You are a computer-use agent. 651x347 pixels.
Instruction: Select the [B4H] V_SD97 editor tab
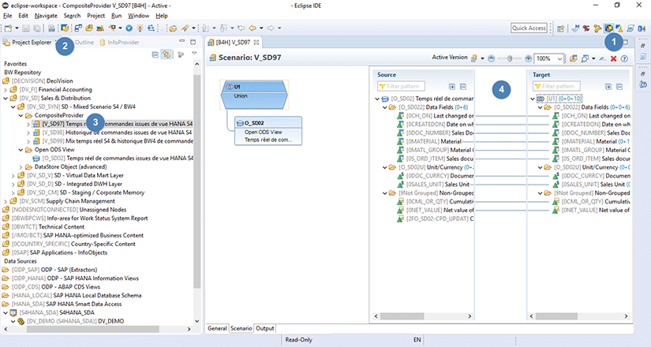click(x=233, y=43)
